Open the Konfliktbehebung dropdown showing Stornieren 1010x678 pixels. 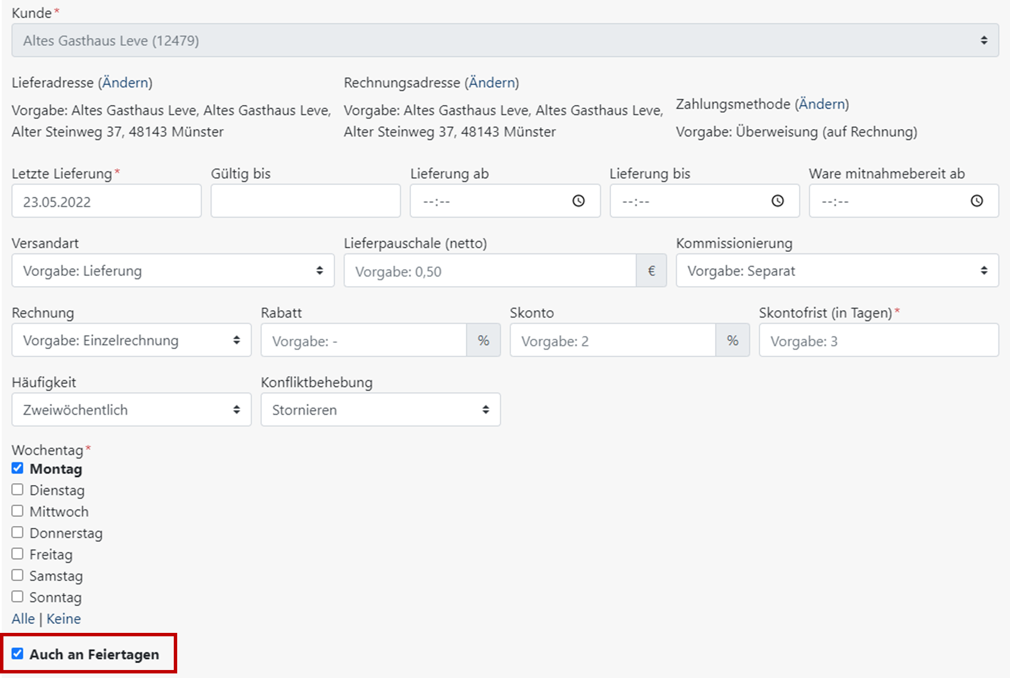(381, 410)
